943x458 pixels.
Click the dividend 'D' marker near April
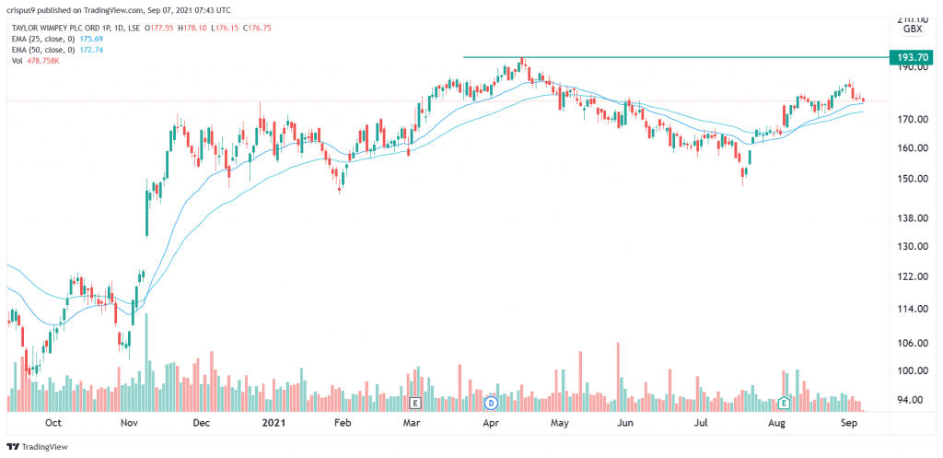(493, 402)
